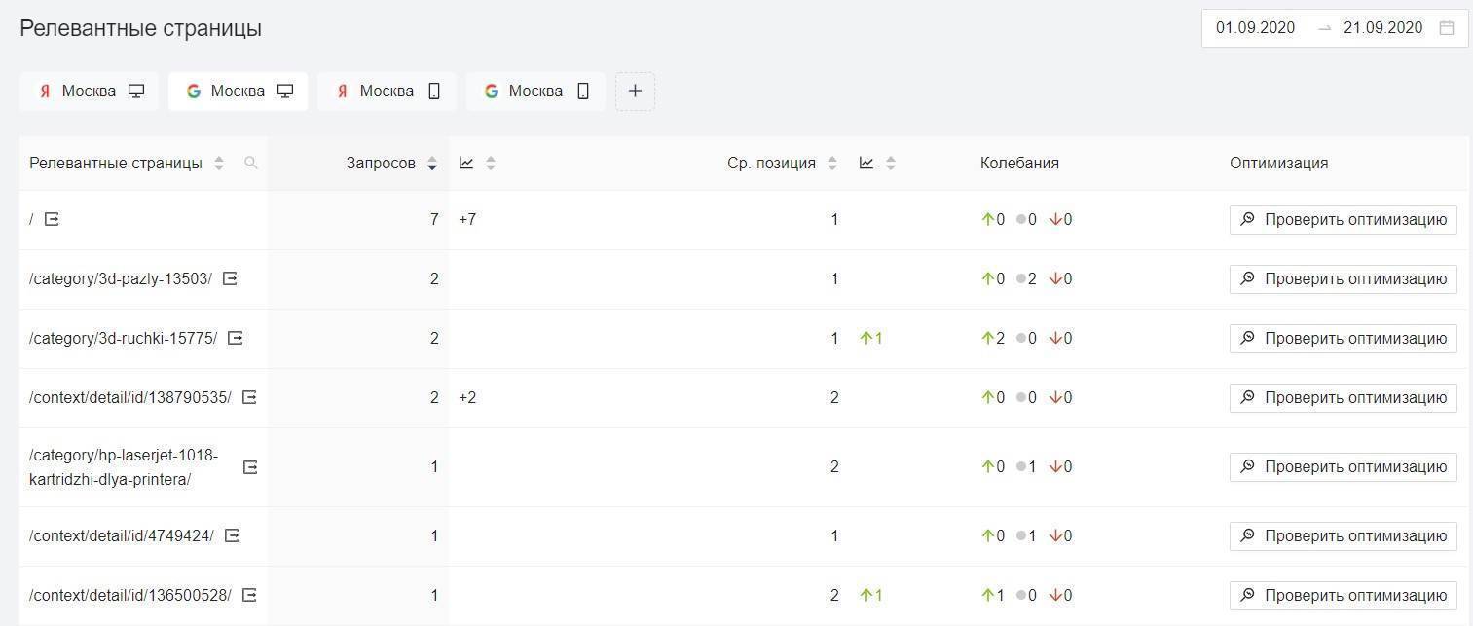Viewport: 1473px width, 626px height.
Task: Sort by Ср. позиция column arrows
Action: click(x=832, y=164)
